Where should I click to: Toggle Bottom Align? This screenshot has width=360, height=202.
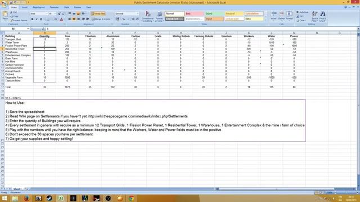pyautogui.click(x=78, y=13)
